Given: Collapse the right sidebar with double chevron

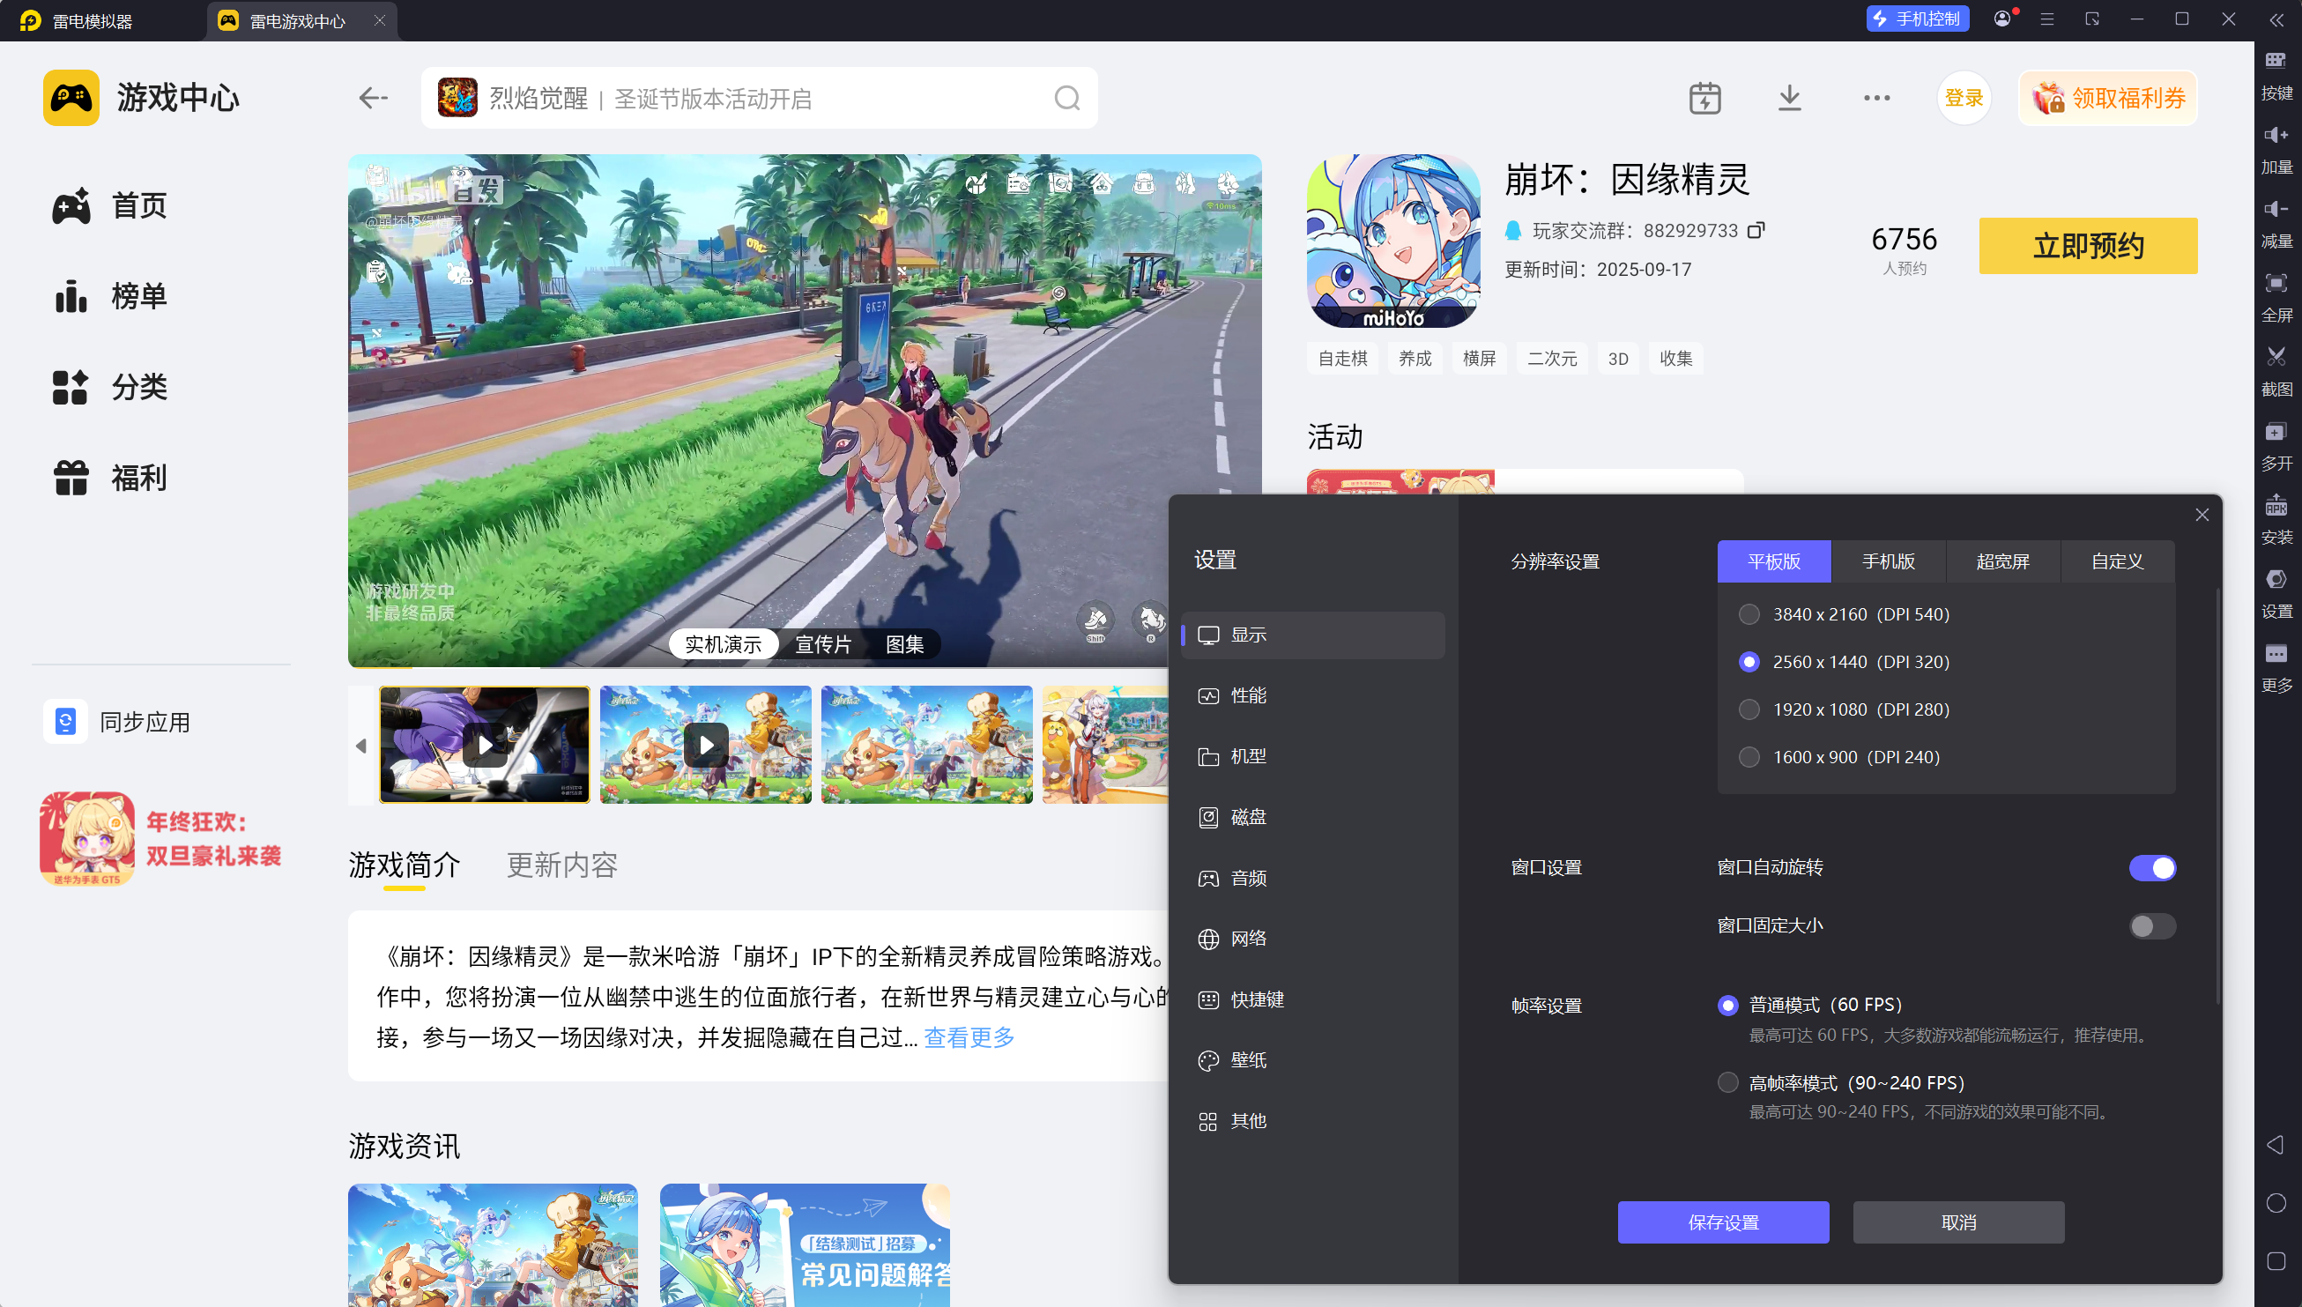Looking at the screenshot, I should point(2276,19).
